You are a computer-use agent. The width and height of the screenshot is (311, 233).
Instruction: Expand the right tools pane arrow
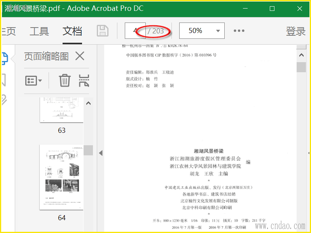click(309, 153)
